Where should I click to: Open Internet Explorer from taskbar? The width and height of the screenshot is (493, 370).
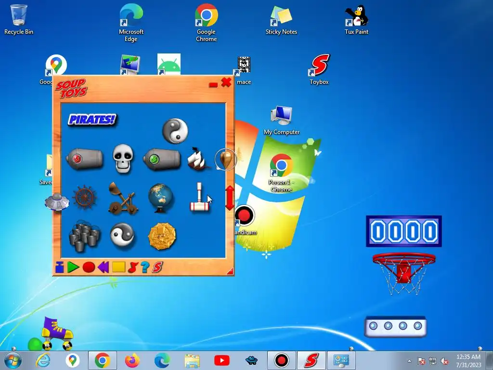[43, 360]
